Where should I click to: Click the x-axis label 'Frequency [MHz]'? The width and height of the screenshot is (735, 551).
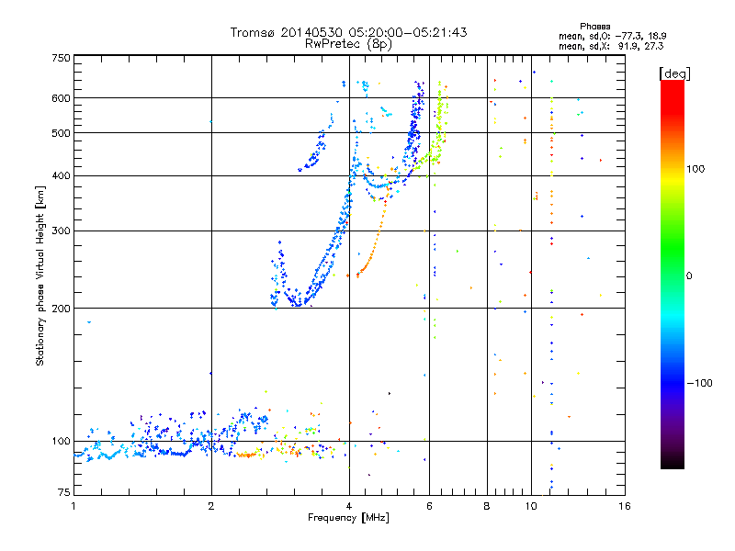point(348,517)
